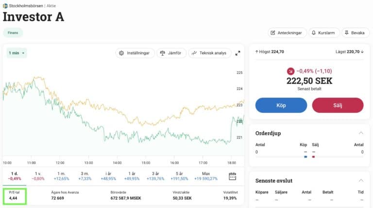Click the Jämför compare scales icon
This screenshot has width=373, height=208.
[171, 53]
